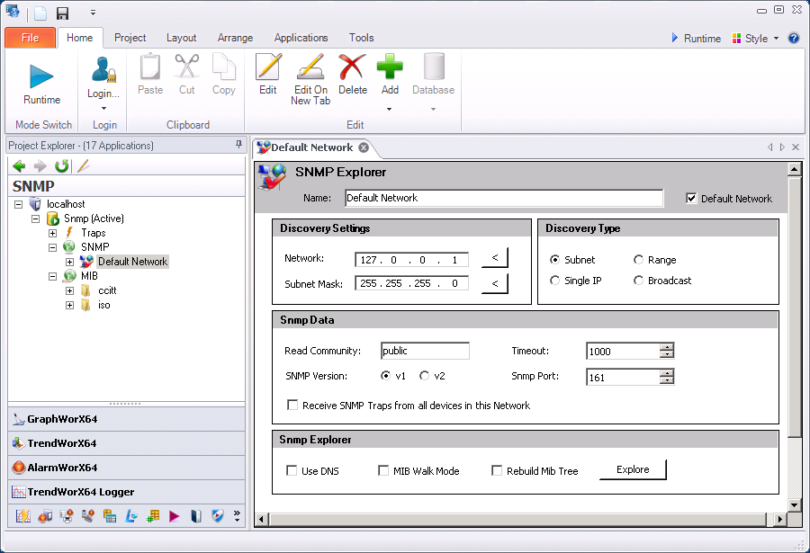Open the Style dropdown menu
This screenshot has width=810, height=553.
[756, 39]
